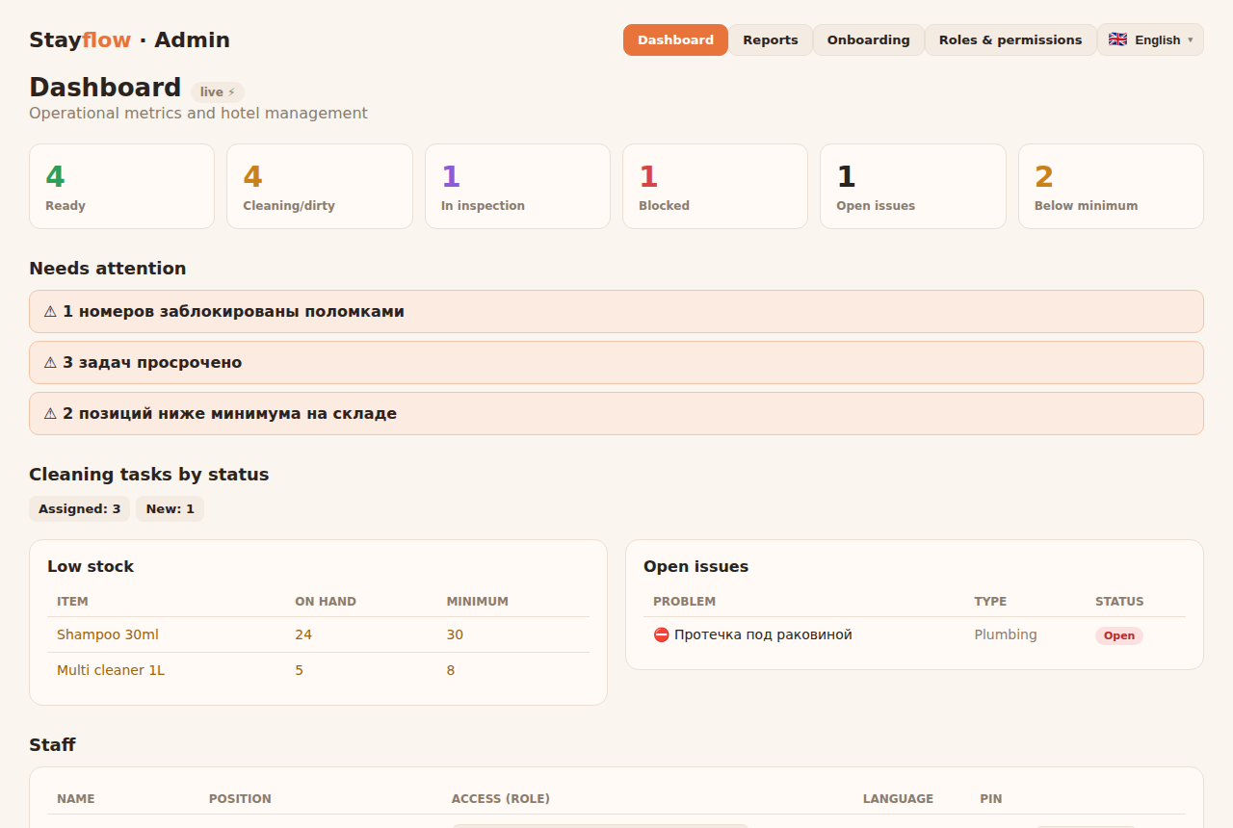Click the Cleaning tasks by status heading
This screenshot has height=828, width=1233.
[x=149, y=474]
